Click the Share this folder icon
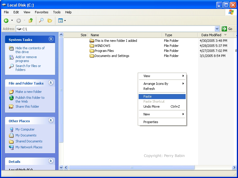The image size is (238, 178). [11, 107]
